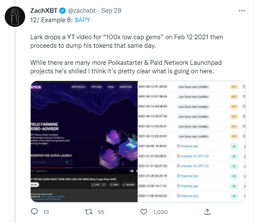257x223 pixels.
Task: Click the reply speech bubble icon
Action: pos(35,211)
